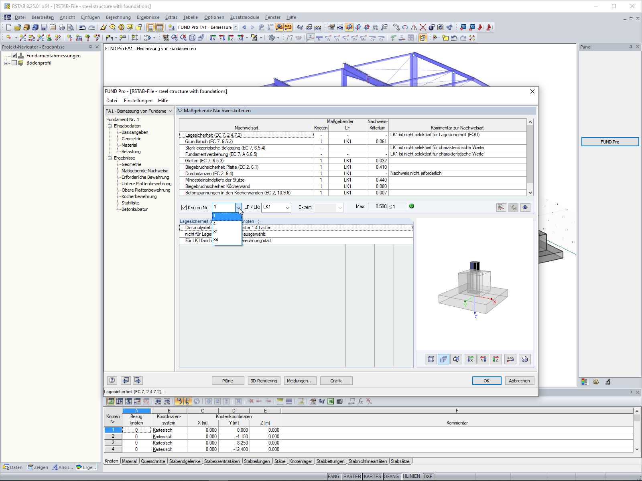Image resolution: width=642 pixels, height=481 pixels.
Task: Toggle DXF mode in status bar
Action: tap(428, 477)
